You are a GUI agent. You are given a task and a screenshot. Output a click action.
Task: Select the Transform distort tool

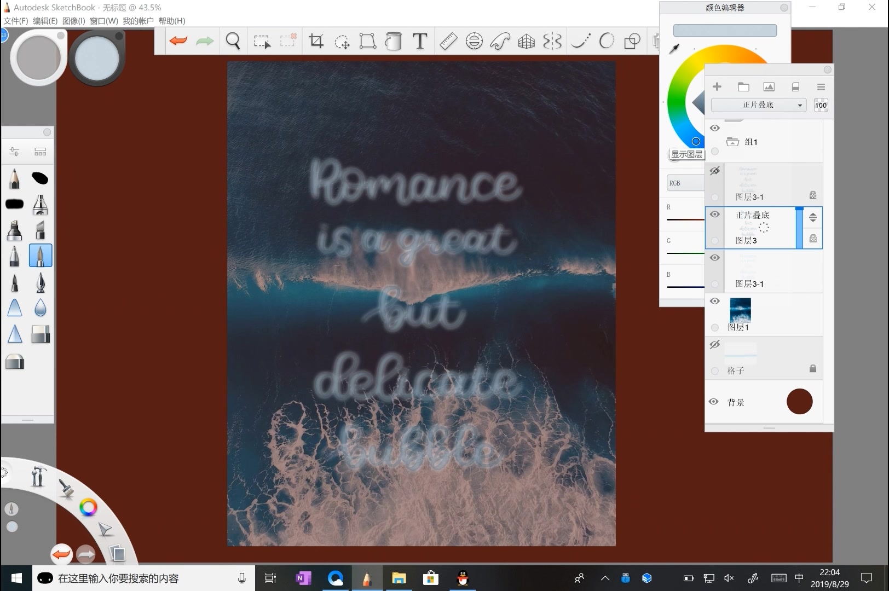coord(367,41)
